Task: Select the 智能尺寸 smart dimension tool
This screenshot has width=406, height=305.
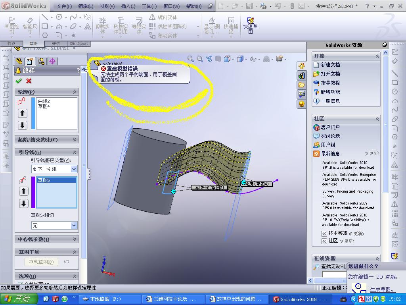Action: (30, 25)
